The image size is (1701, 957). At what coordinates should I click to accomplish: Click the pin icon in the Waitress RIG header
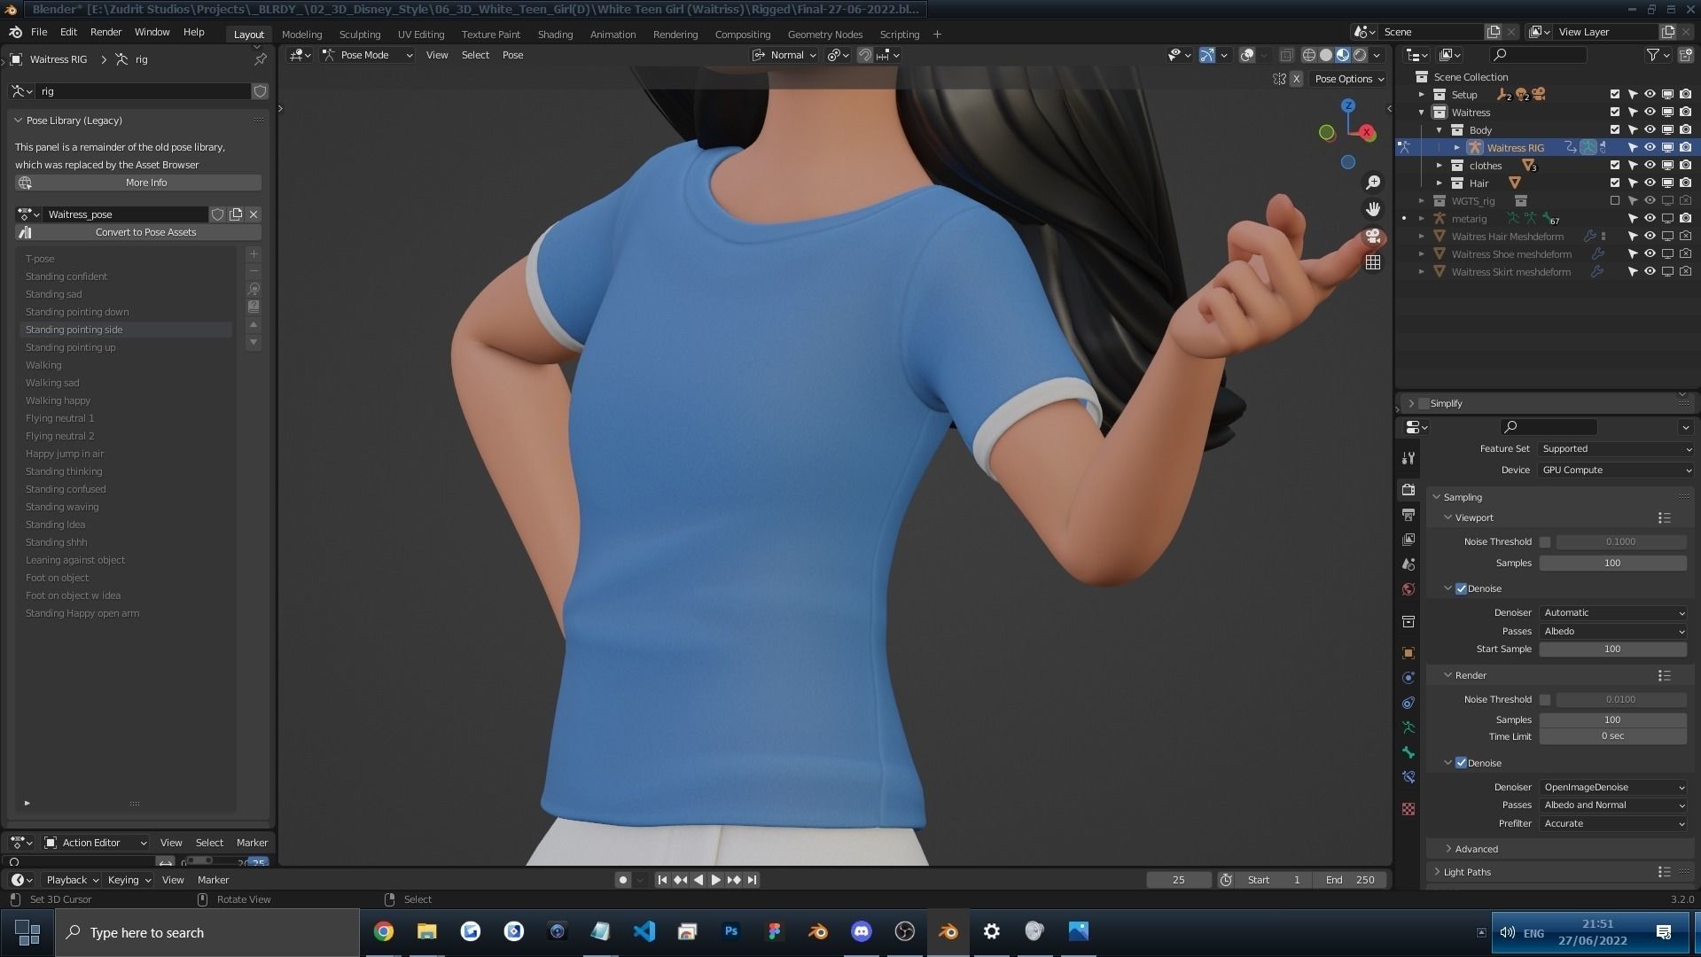[260, 59]
